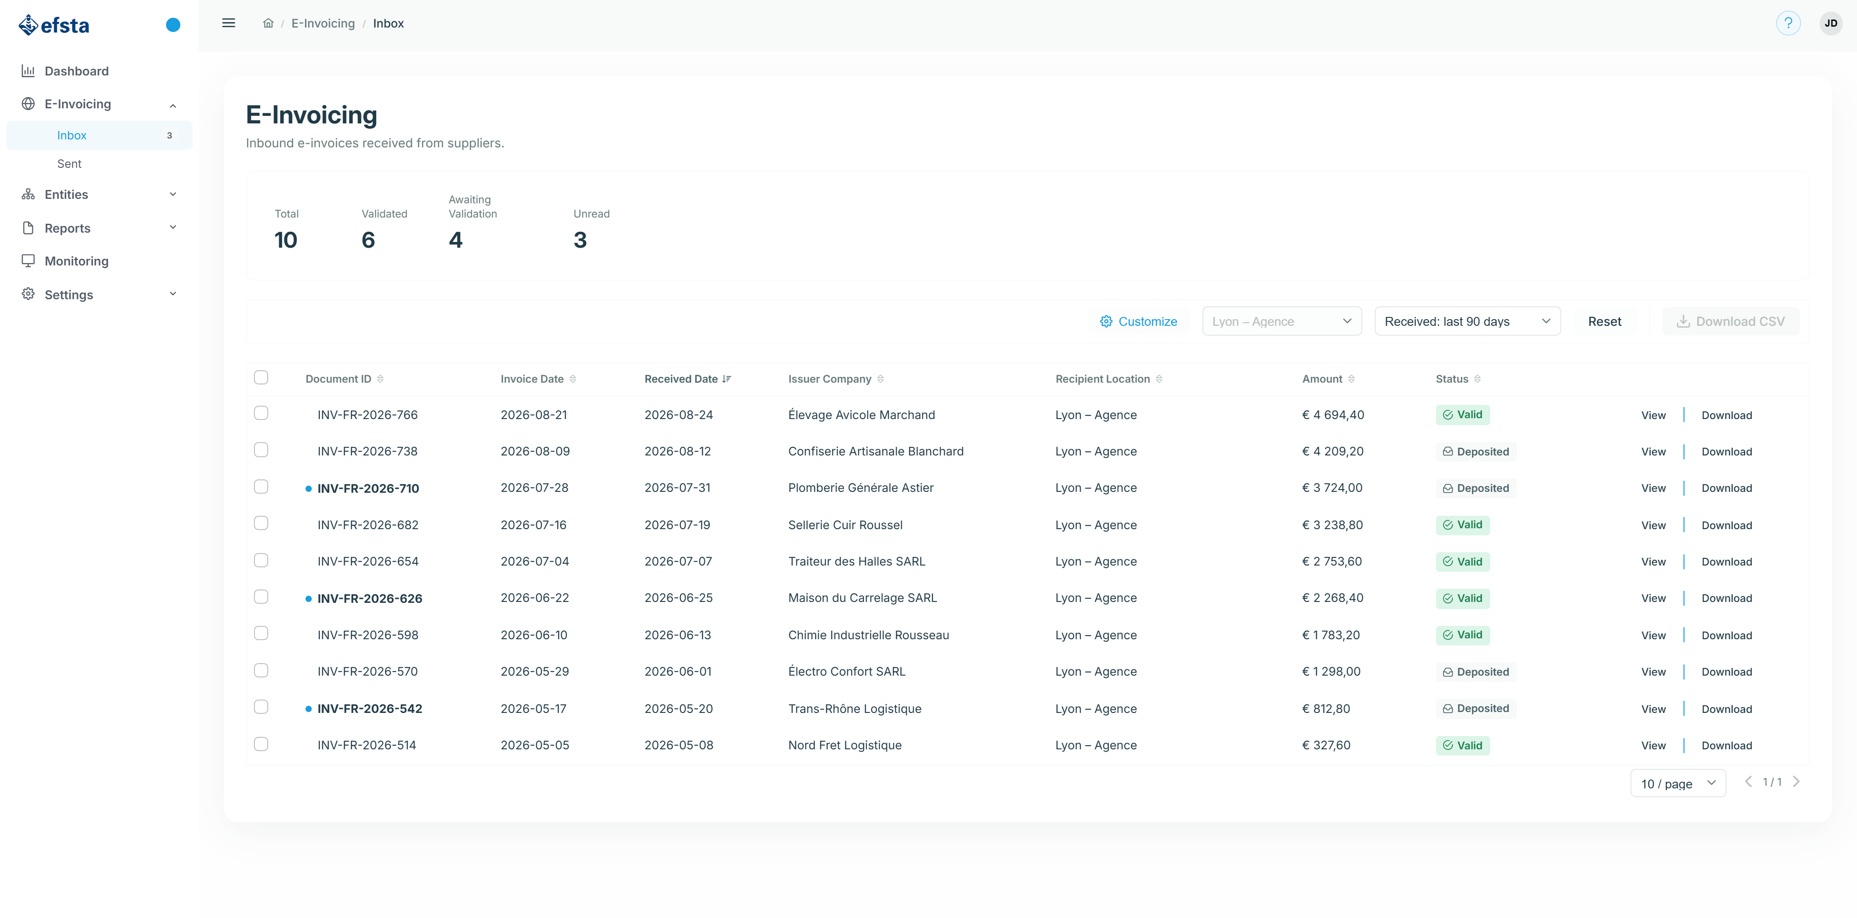
Task: View invoice INV-FR-2026-542
Action: [1653, 709]
